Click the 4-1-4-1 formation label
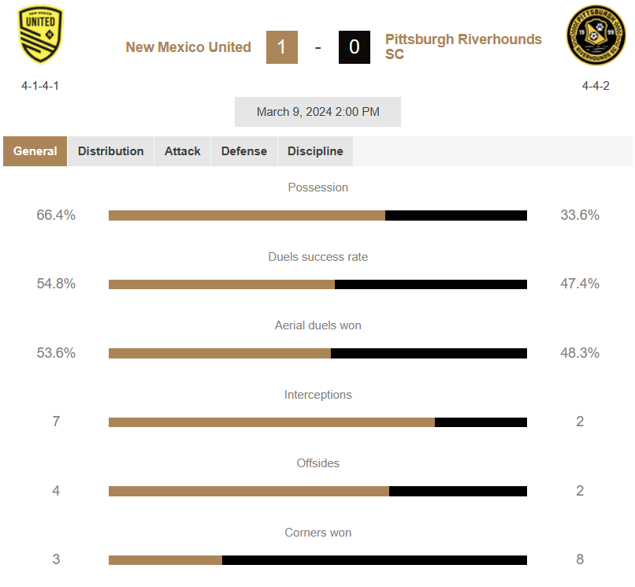 40,86
